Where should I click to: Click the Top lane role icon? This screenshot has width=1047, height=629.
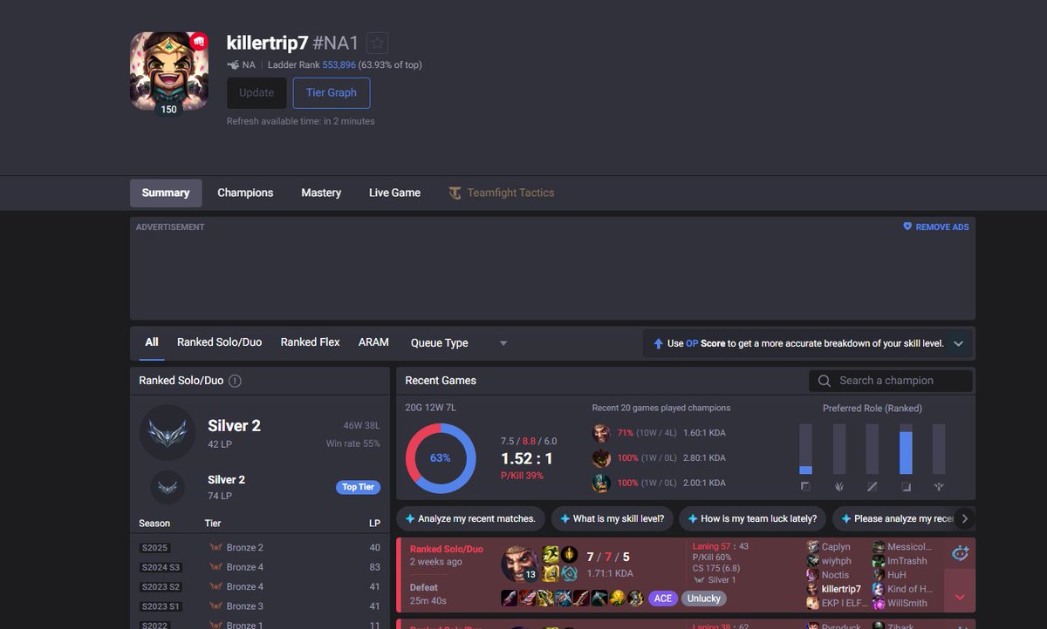pyautogui.click(x=805, y=486)
